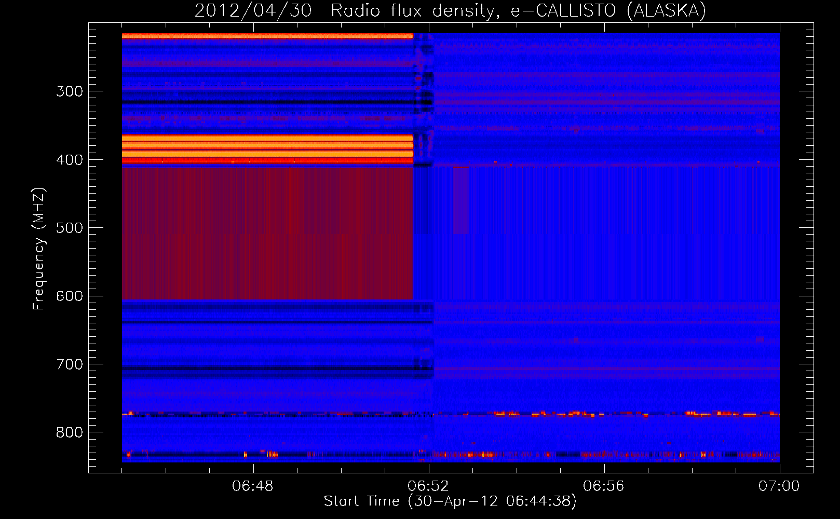
Task: Click the dark red block between 400 and 600 MHz
Action: point(267,234)
